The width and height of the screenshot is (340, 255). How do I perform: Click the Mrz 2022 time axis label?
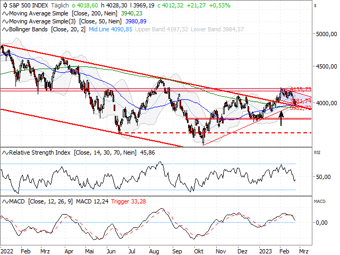coord(45,251)
